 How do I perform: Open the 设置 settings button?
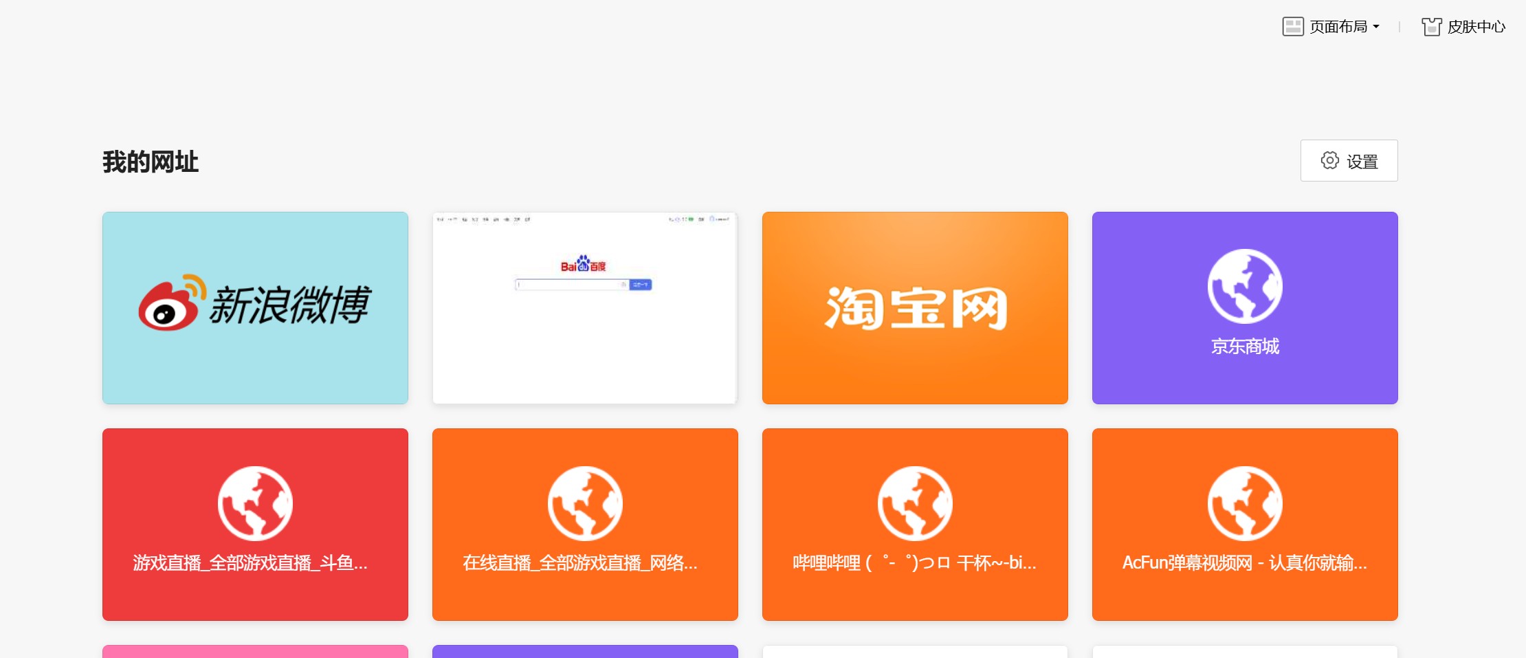click(1349, 161)
